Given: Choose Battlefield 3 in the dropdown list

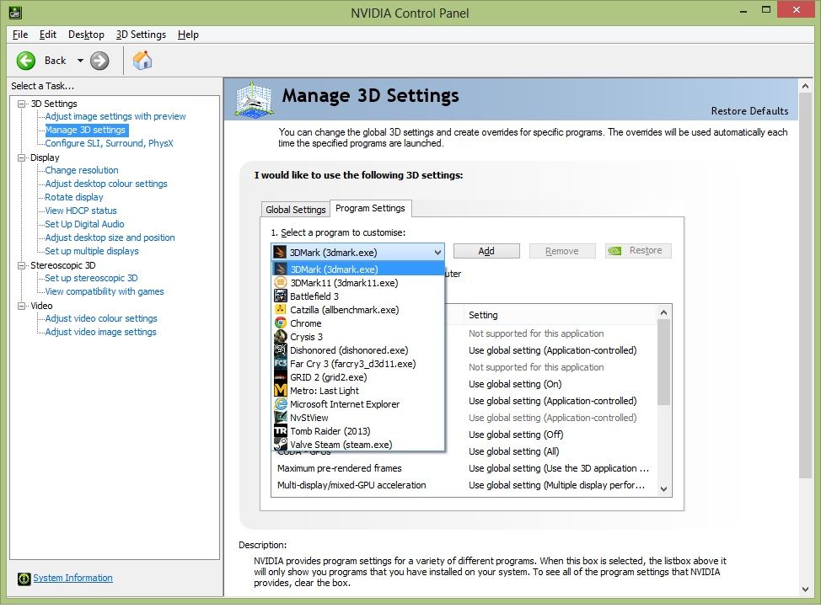Looking at the screenshot, I should (314, 296).
